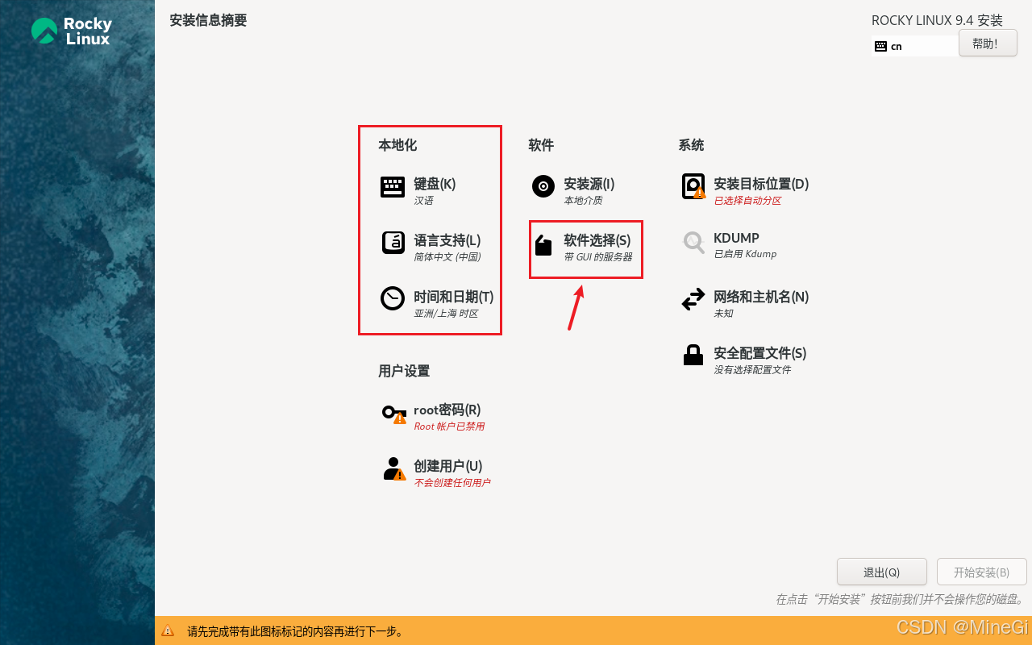Click the keyboard icon under 本地化

393,187
